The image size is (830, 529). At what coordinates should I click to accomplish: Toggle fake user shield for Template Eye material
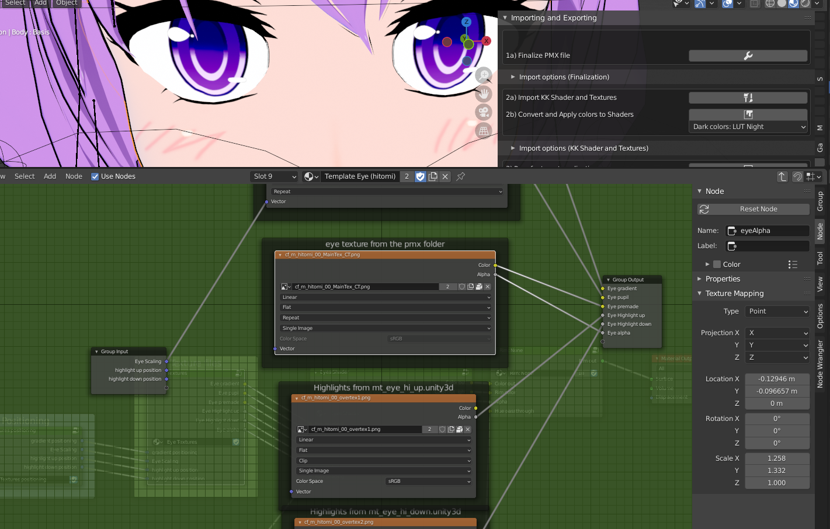(x=420, y=176)
